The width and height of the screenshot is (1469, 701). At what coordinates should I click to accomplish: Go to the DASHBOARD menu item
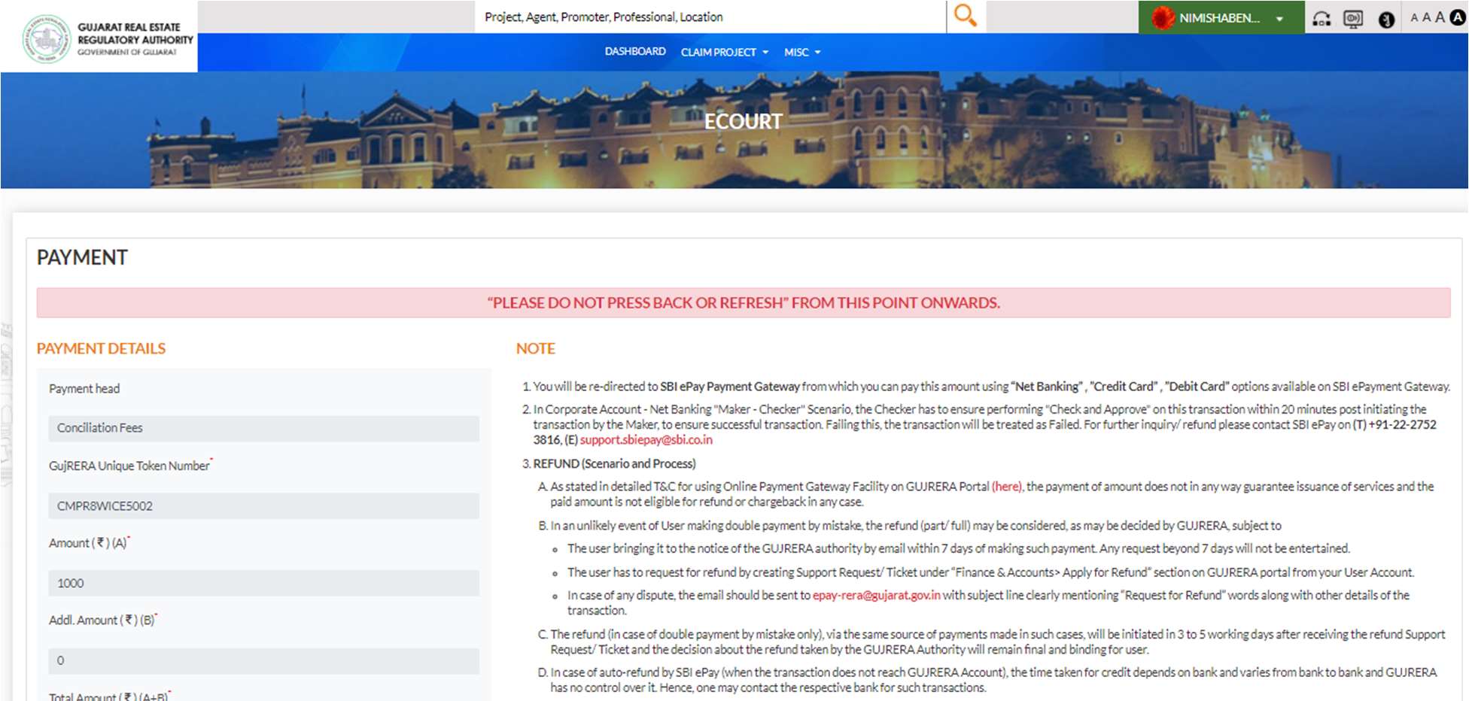[635, 51]
